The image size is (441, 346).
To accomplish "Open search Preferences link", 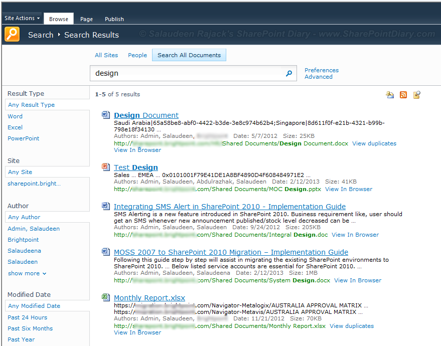I will click(322, 70).
